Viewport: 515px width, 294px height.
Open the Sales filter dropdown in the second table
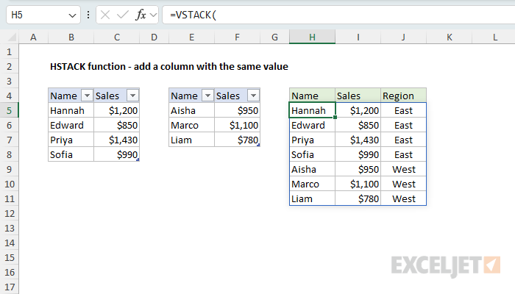click(253, 96)
